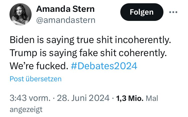
Task: Open the 3:43 vorm. timestamp
Action: pos(30,98)
